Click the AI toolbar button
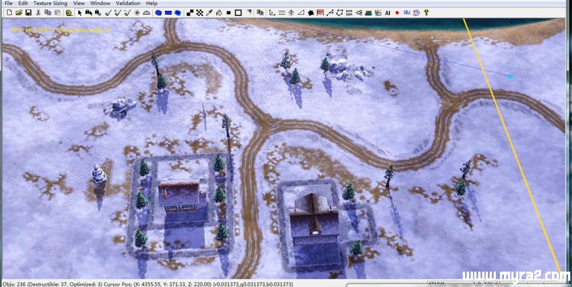 tap(387, 12)
